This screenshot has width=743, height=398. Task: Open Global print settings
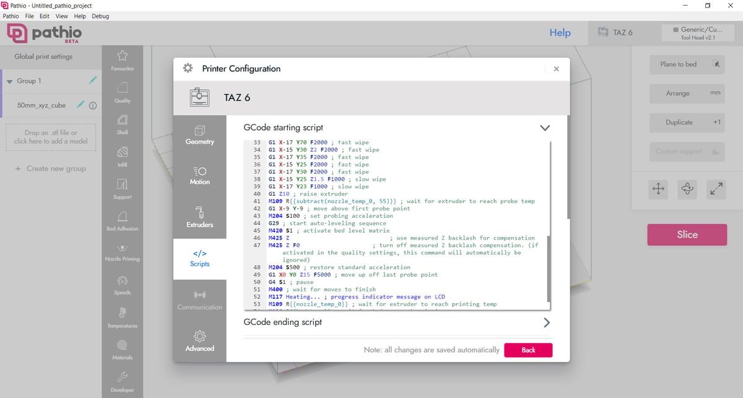pyautogui.click(x=44, y=56)
